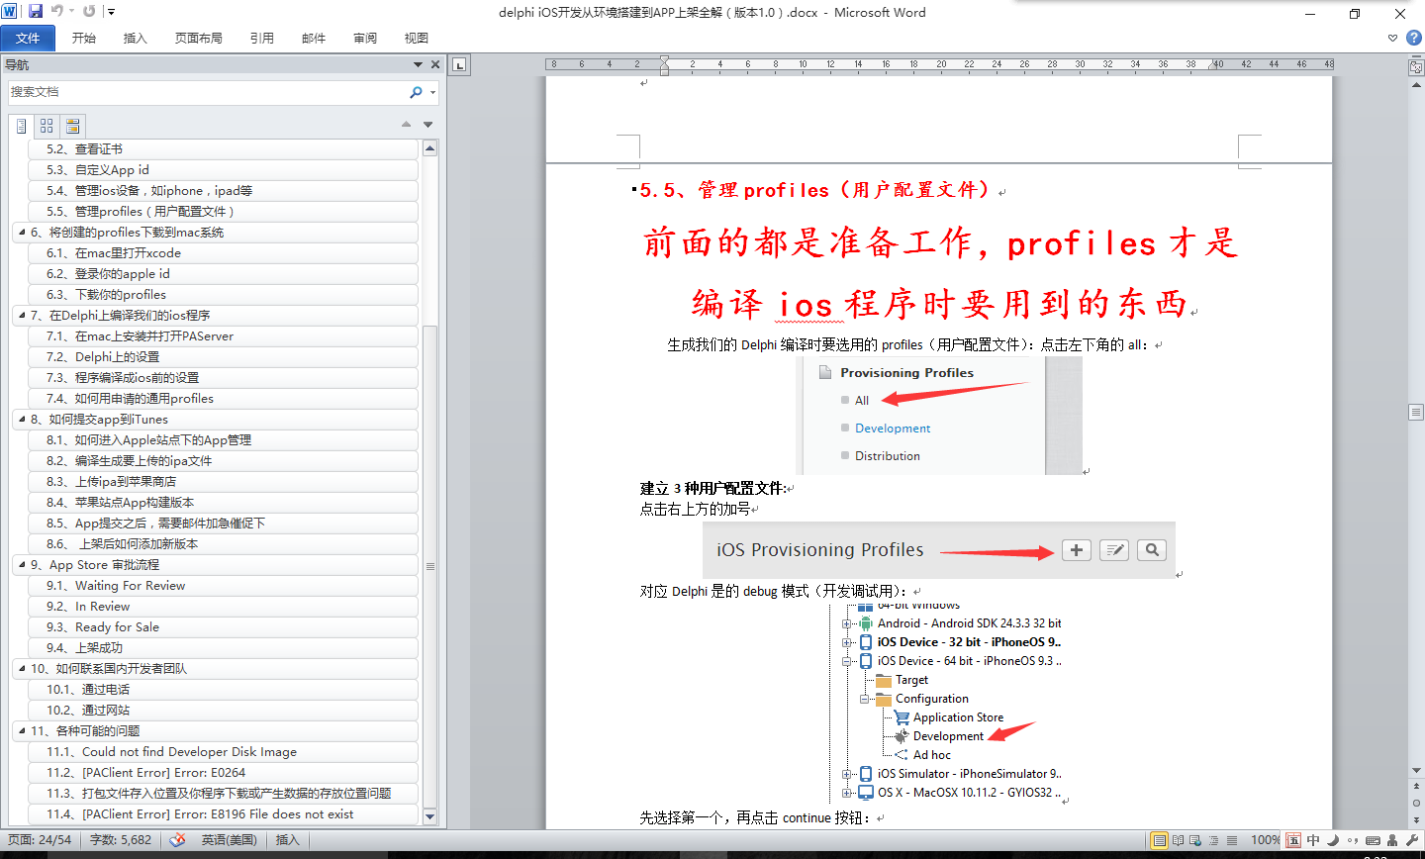Switch to the 插入 (Insert) ribbon tab
This screenshot has height=859, width=1425.
pyautogui.click(x=136, y=38)
